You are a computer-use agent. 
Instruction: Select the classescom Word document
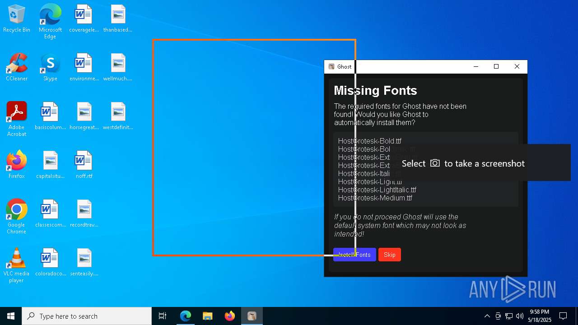pos(50,214)
